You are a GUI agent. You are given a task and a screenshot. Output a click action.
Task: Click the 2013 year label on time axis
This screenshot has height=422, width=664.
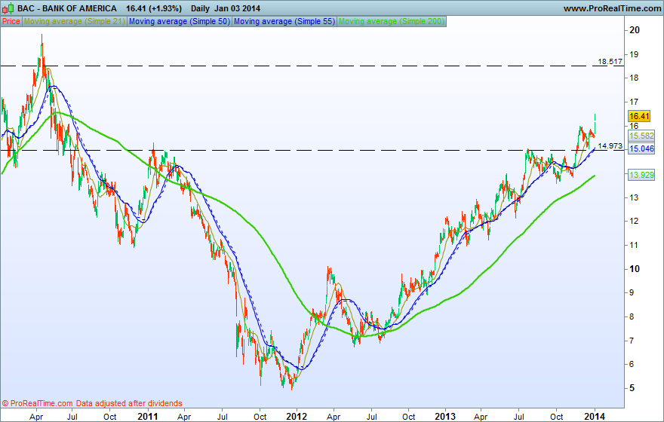(x=445, y=417)
